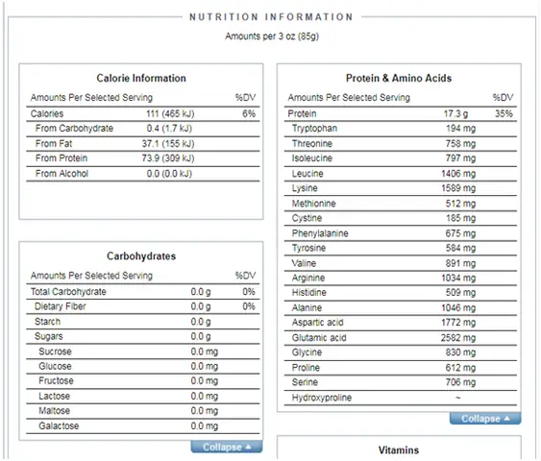
Task: Click the Cystine row label
Action: click(307, 218)
